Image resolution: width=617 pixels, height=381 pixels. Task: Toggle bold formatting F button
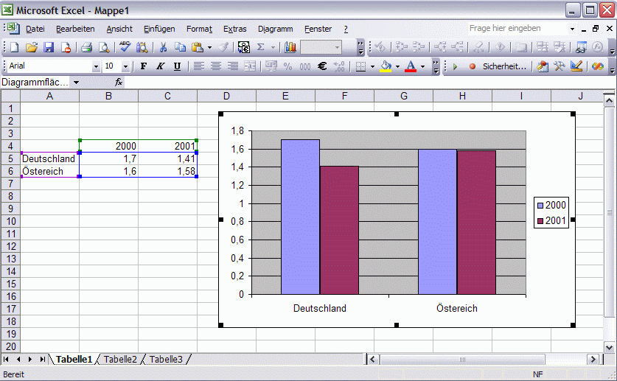tap(144, 66)
